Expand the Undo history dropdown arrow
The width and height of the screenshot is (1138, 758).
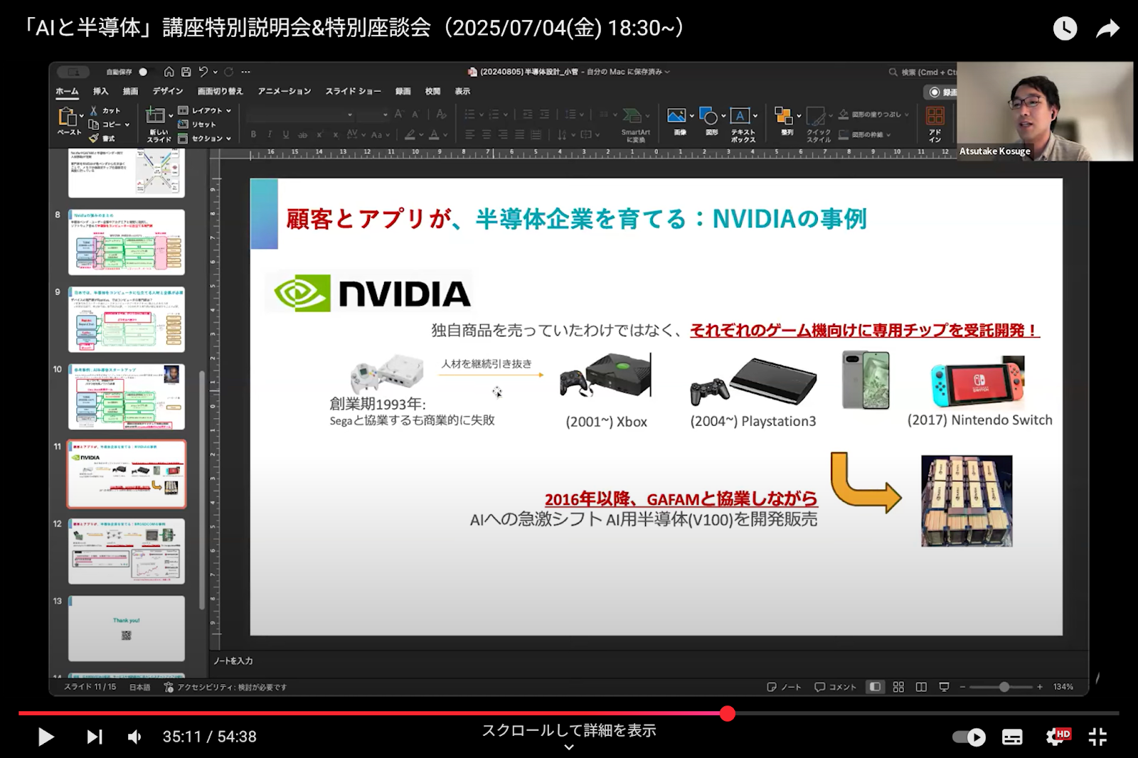coord(216,72)
